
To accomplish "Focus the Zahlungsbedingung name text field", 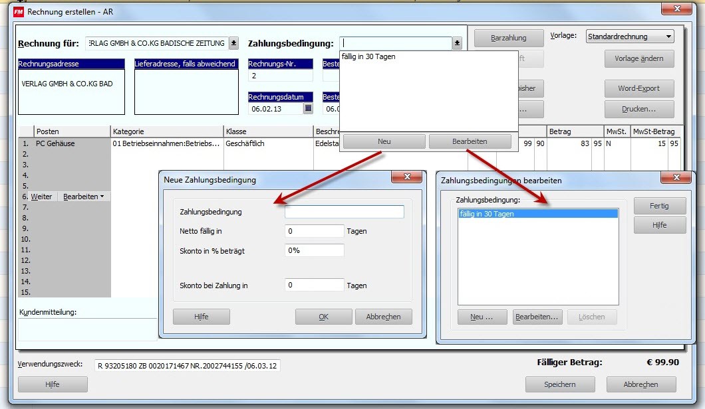I will (344, 212).
